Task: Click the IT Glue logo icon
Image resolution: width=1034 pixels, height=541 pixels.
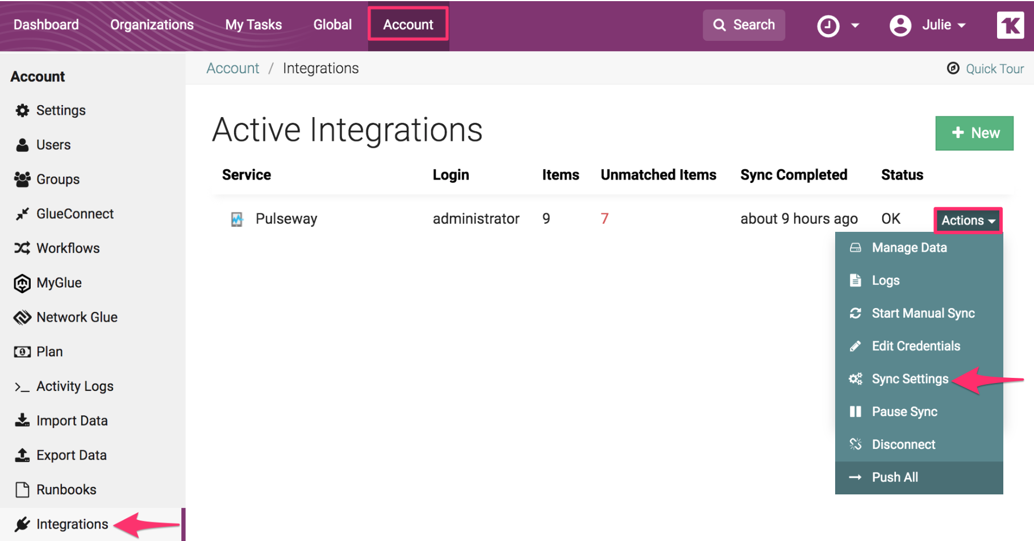Action: click(1010, 26)
